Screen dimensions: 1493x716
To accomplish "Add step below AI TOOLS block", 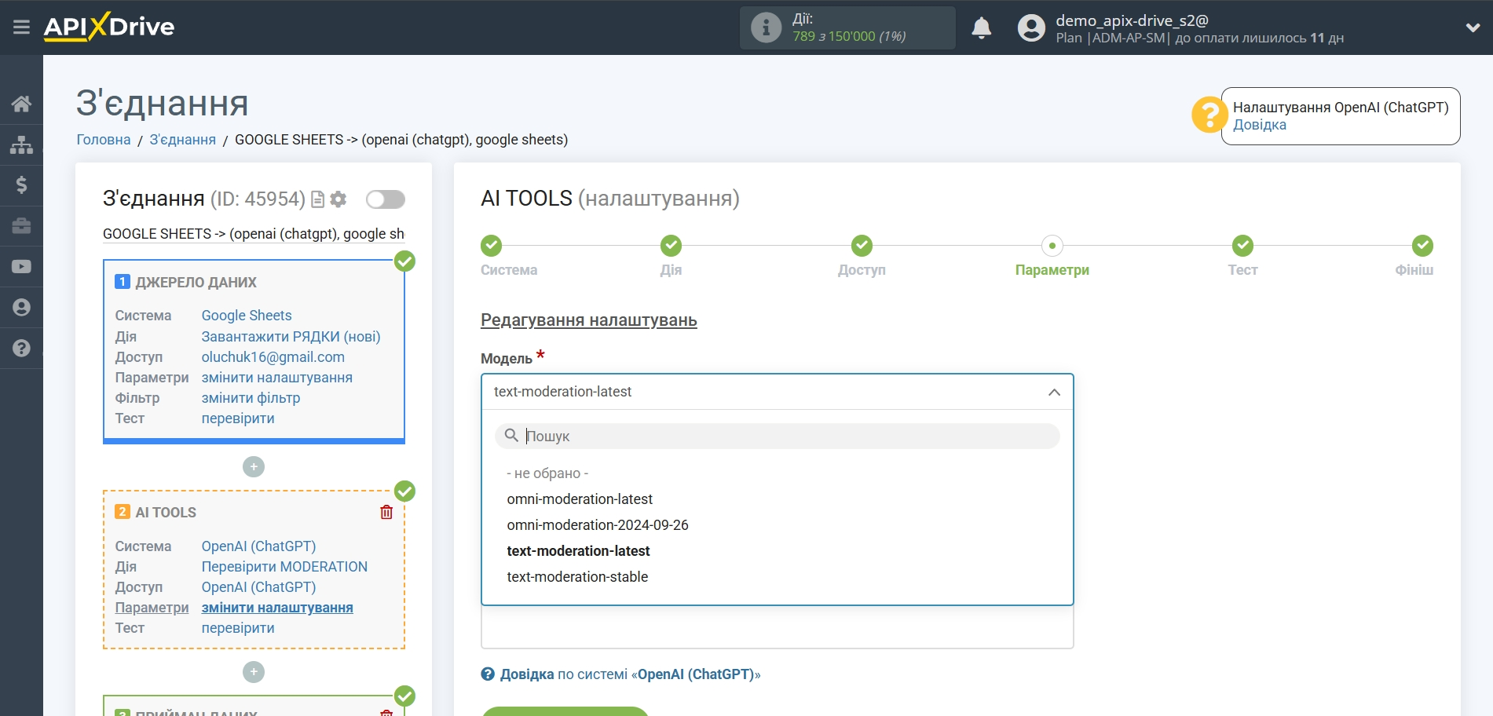I will pos(254,672).
